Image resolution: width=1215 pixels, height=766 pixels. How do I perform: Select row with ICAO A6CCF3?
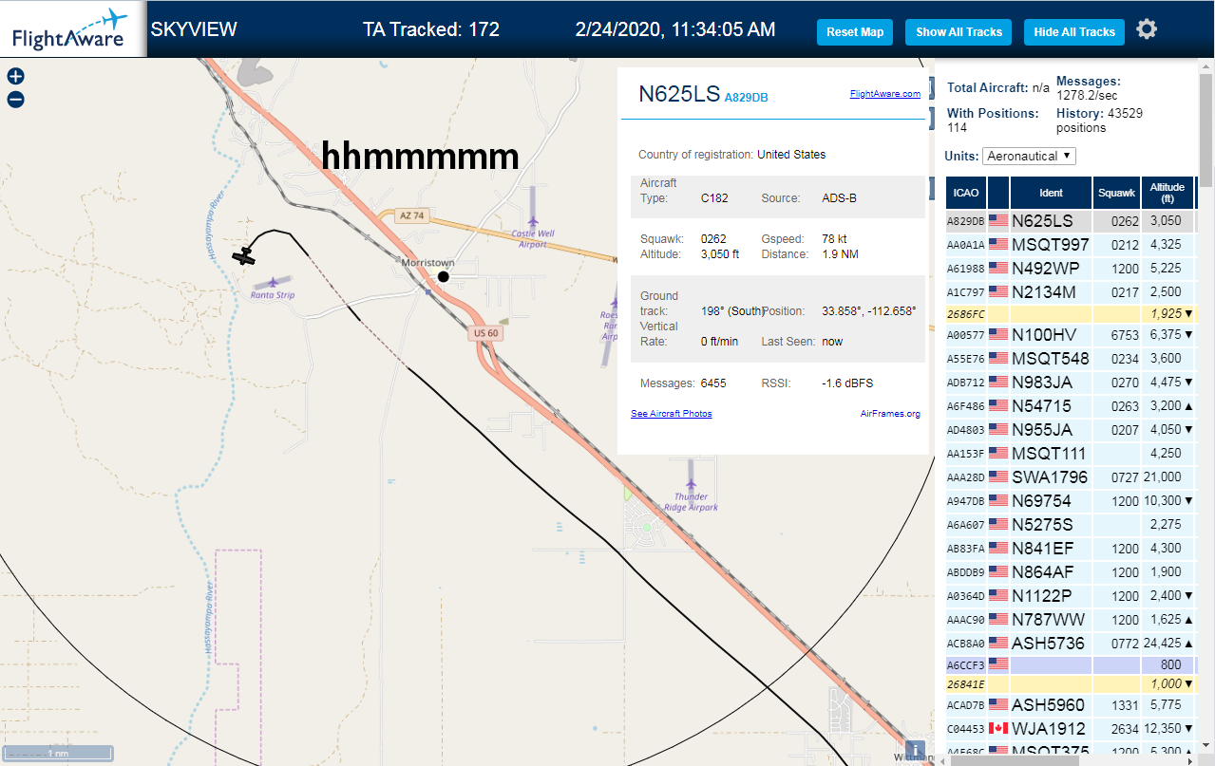1071,664
